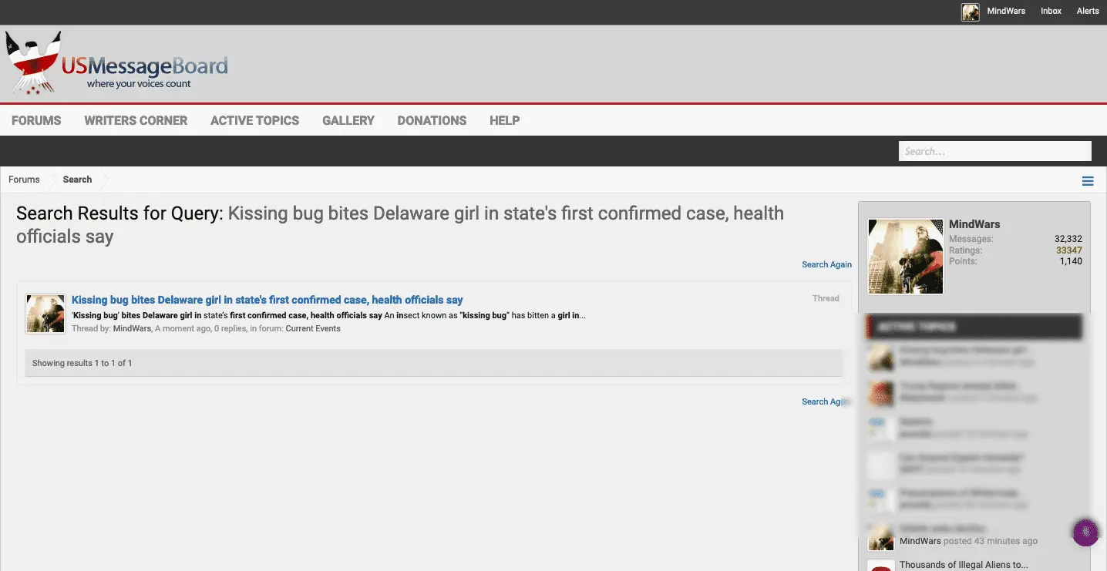Open the GALLERY navigation tab

pos(348,120)
